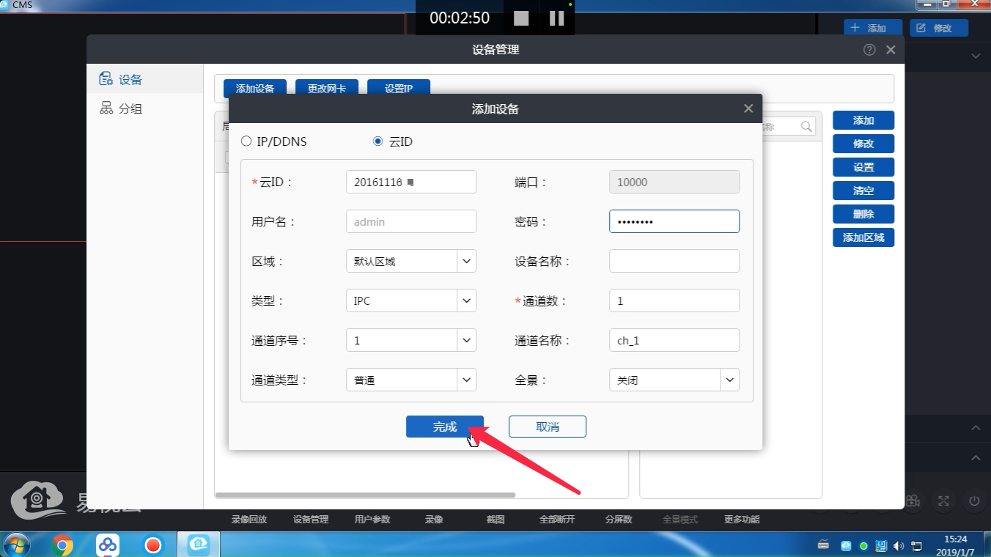Image resolution: width=991 pixels, height=557 pixels.
Task: Click the camera icon in CMS bottom bar
Action: [913, 501]
